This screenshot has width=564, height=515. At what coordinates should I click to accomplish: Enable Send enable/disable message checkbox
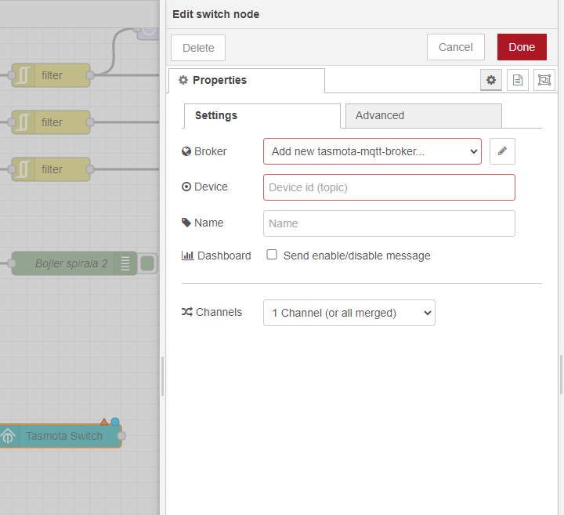coord(272,255)
